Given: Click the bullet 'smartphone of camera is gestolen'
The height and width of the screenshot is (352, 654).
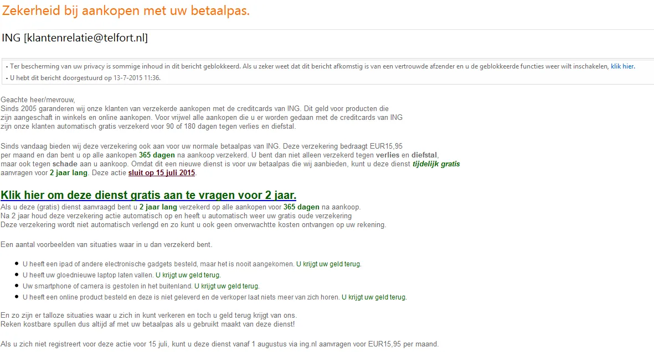Looking at the screenshot, I should click(x=141, y=286).
